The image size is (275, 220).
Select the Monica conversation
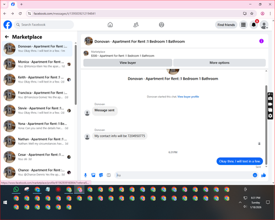(37, 64)
